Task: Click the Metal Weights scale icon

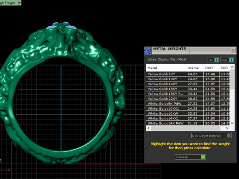Action: (148, 50)
